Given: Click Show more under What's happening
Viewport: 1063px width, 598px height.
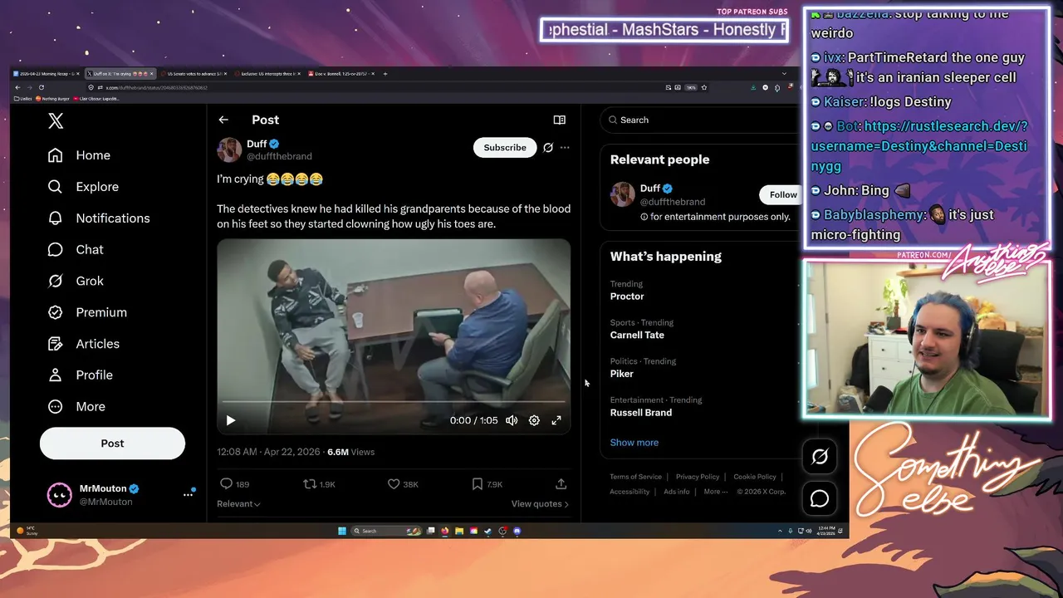Looking at the screenshot, I should tap(634, 443).
